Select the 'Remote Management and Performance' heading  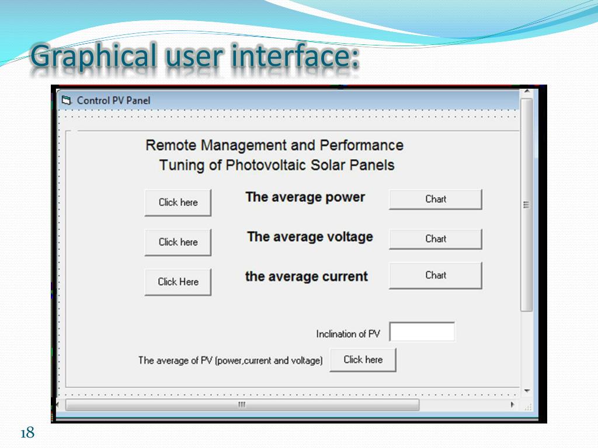point(274,145)
